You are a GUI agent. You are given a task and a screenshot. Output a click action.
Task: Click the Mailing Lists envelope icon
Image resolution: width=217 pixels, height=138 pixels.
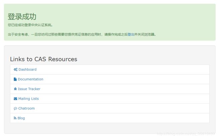tap(15, 99)
